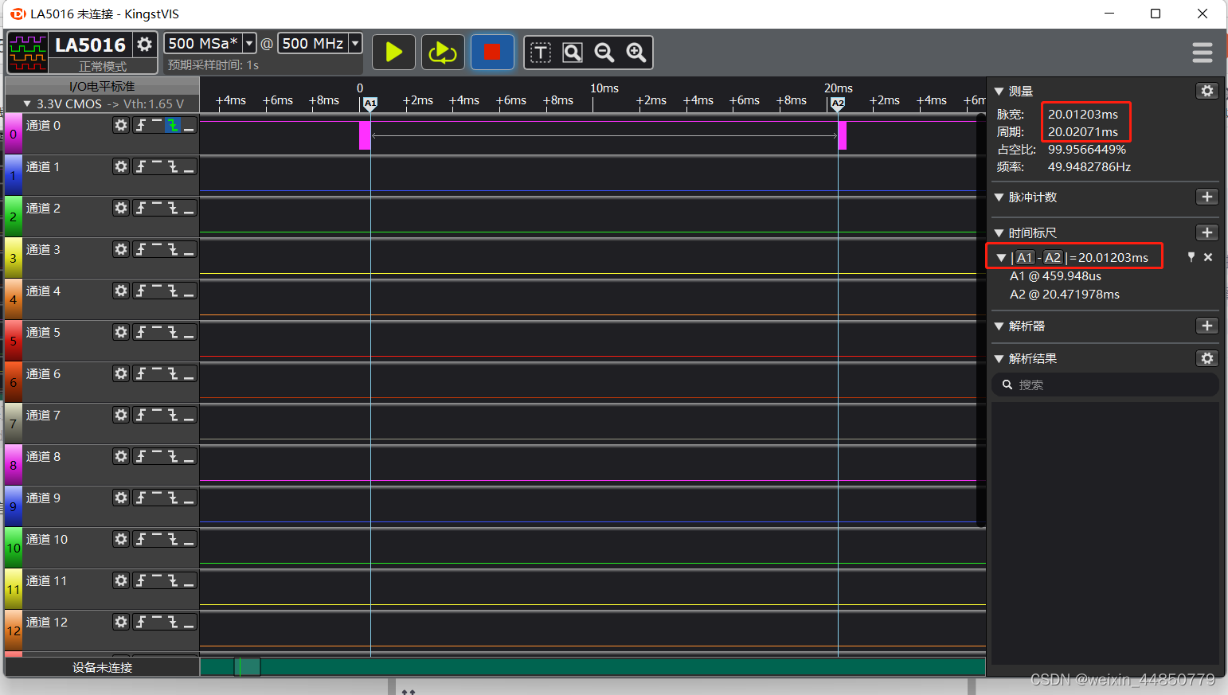1228x695 pixels.
Task: Click the bottom overview navigation thumb
Action: [x=248, y=666]
